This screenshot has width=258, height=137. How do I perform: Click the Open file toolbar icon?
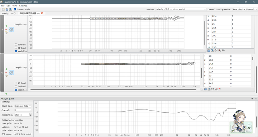[7, 9]
